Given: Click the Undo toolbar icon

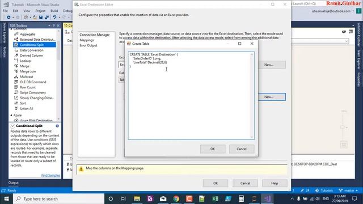Looking at the screenshot, I should [x=54, y=18].
